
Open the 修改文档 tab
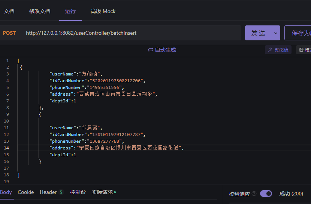tap(40, 11)
